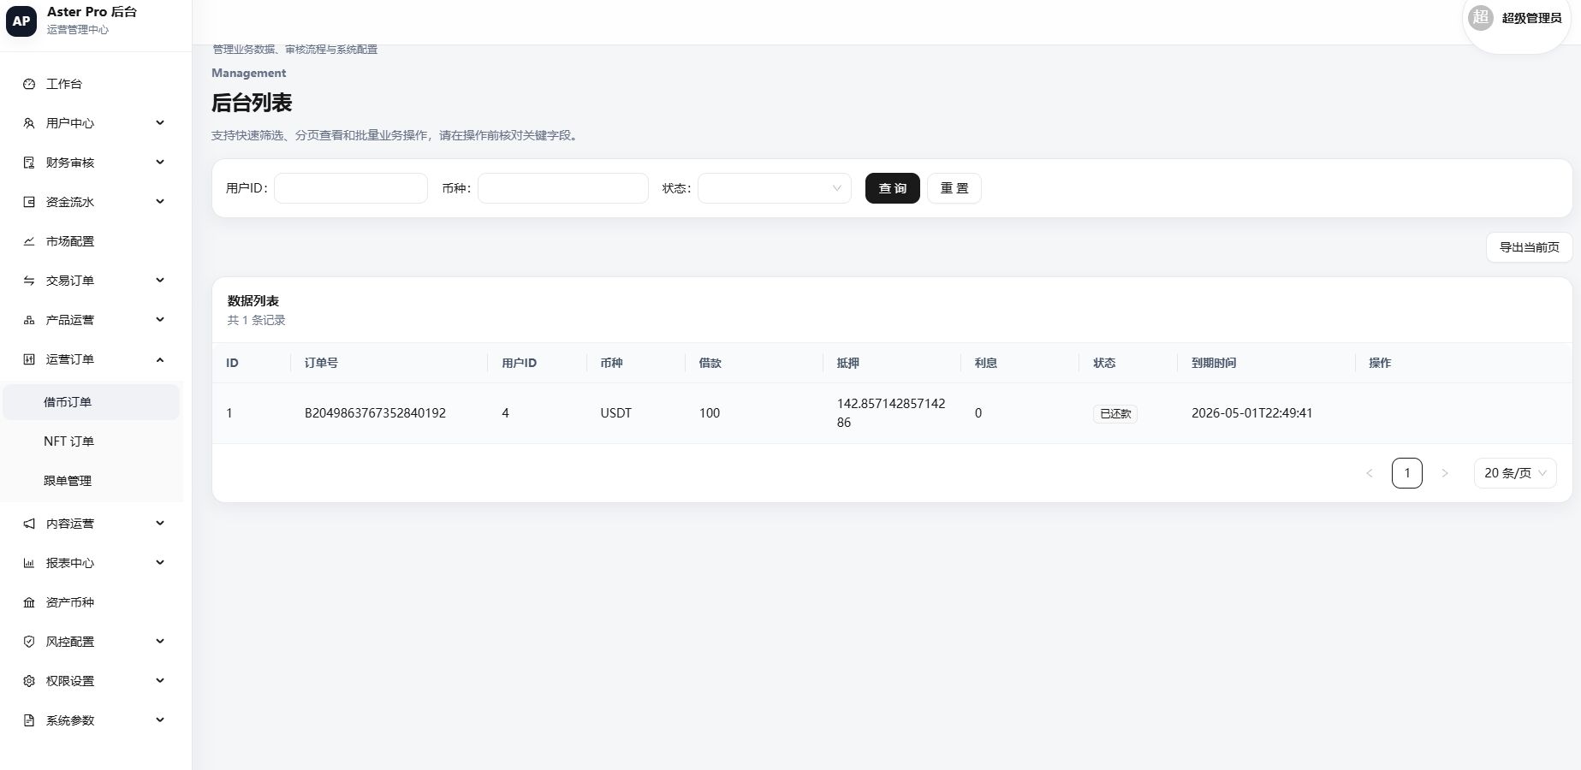1581x770 pixels.
Task: Click the USDT currency cell
Action: pos(616,413)
